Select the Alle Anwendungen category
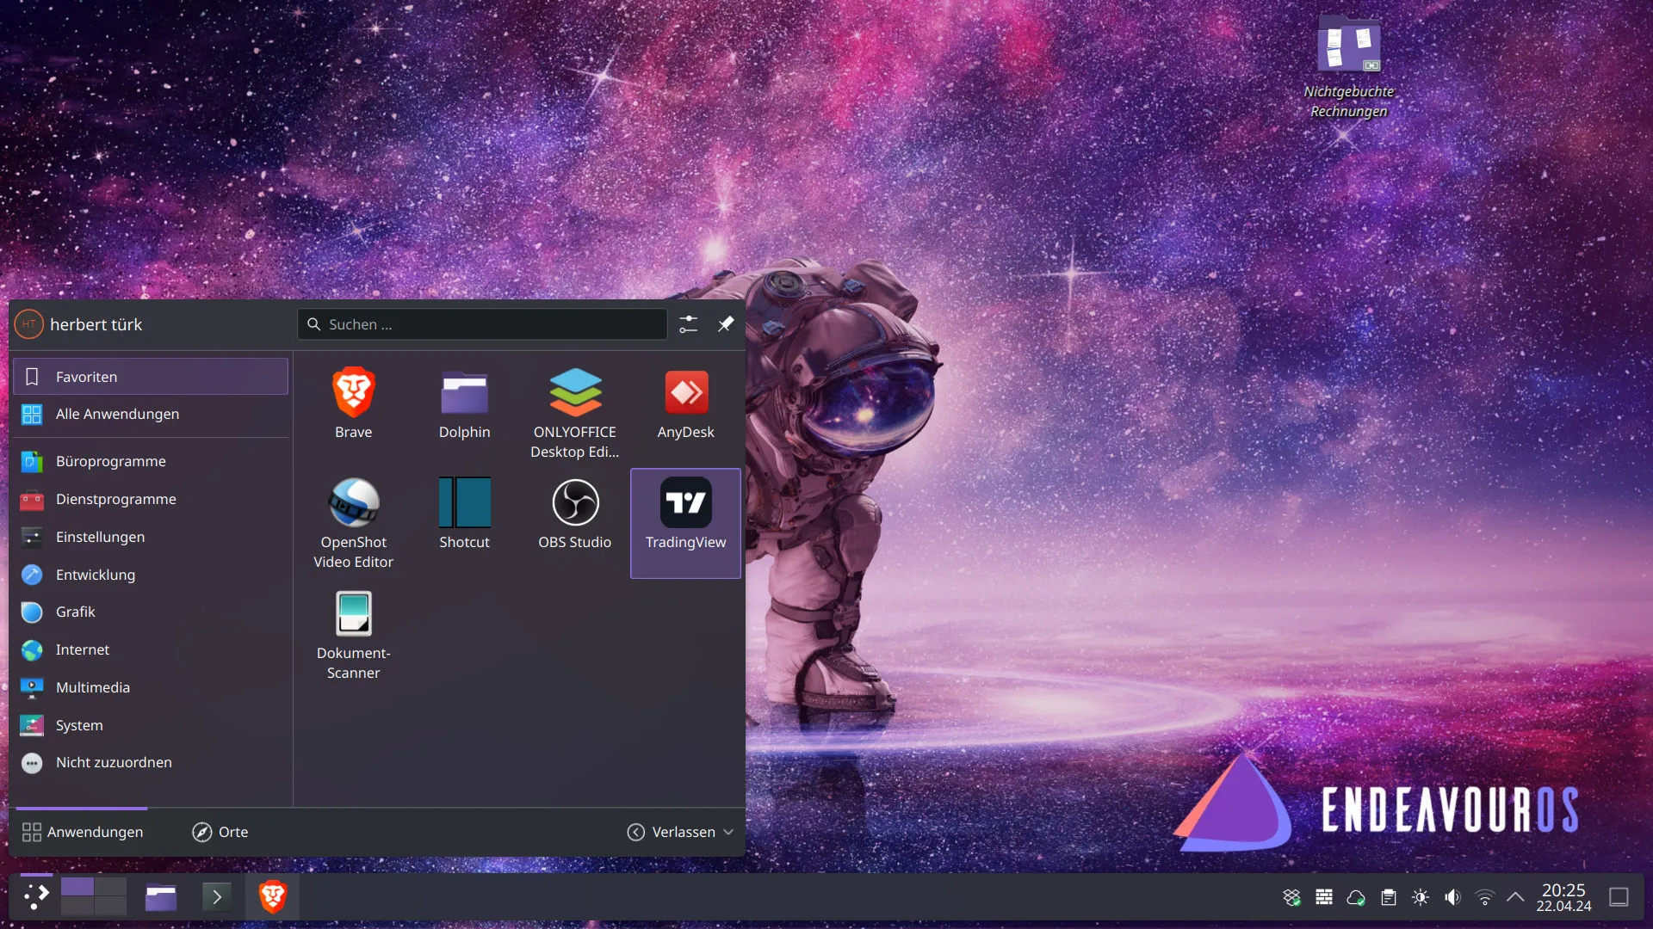Screen dimensions: 1653x929 117,414
